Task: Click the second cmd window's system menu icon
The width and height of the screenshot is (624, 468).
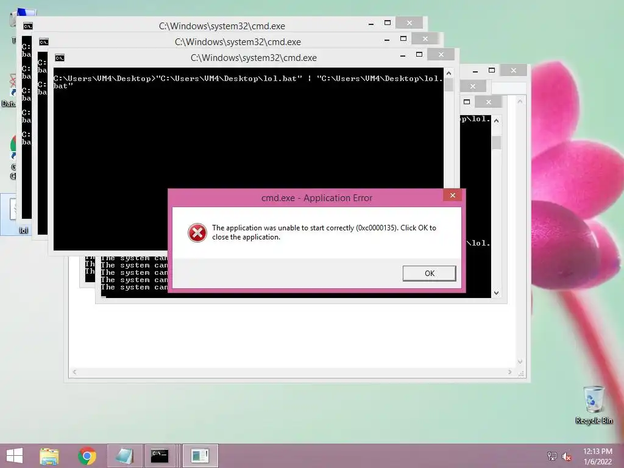Action: (x=44, y=42)
